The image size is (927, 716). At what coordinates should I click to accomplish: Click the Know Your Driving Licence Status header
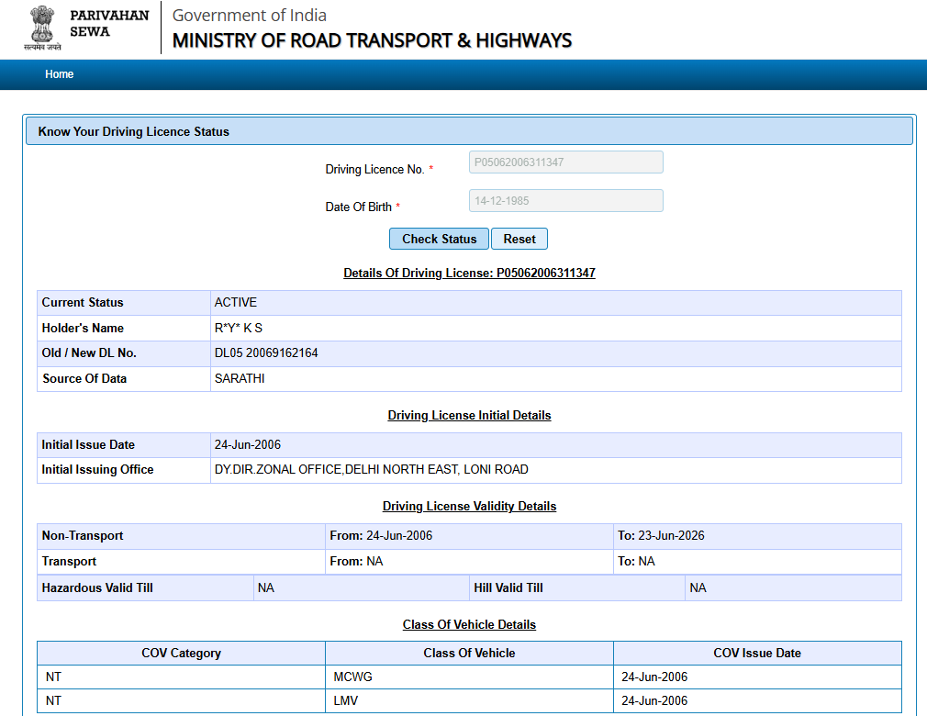134,131
